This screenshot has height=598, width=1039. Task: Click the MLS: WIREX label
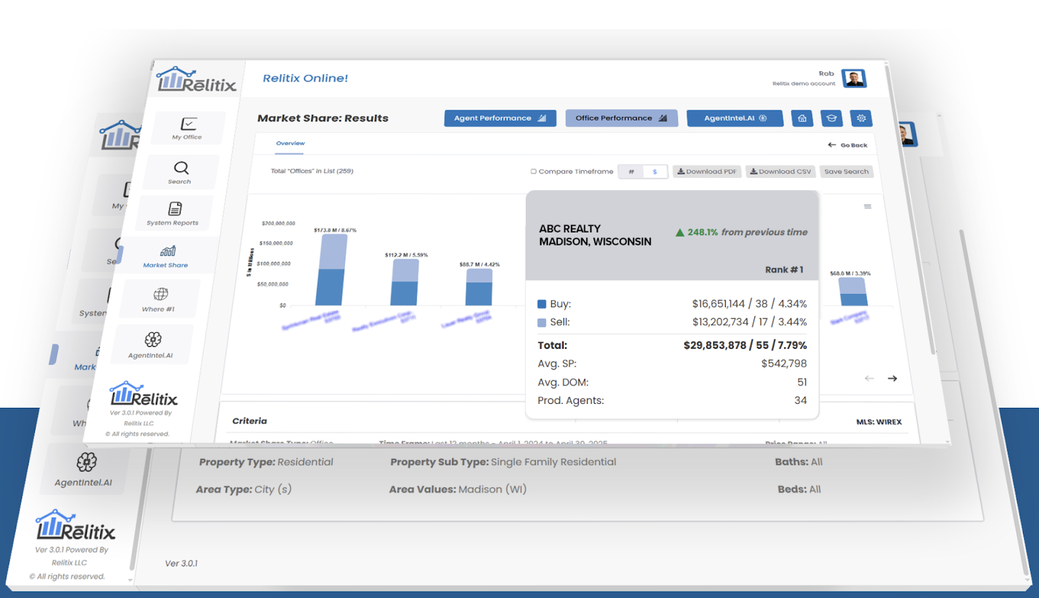(x=879, y=422)
